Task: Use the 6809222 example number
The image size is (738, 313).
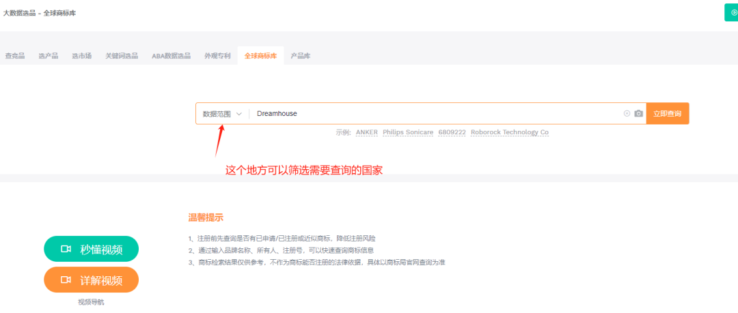Action: tap(452, 132)
